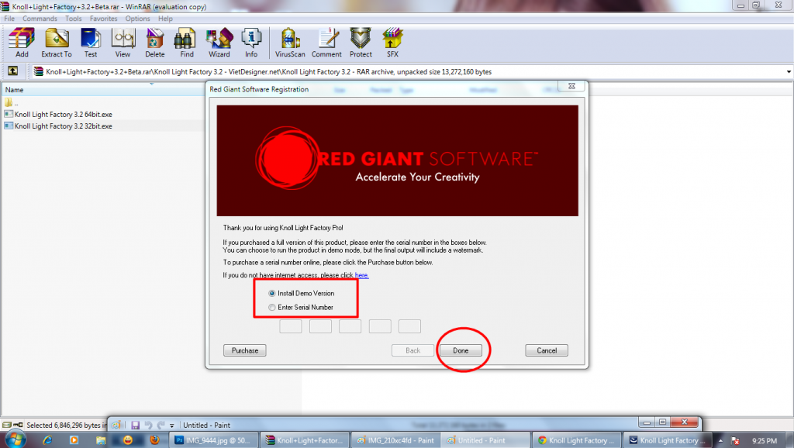Switch to Knoll Light Factory installer taskbar button
The height and width of the screenshot is (448, 794).
pyautogui.click(x=668, y=440)
